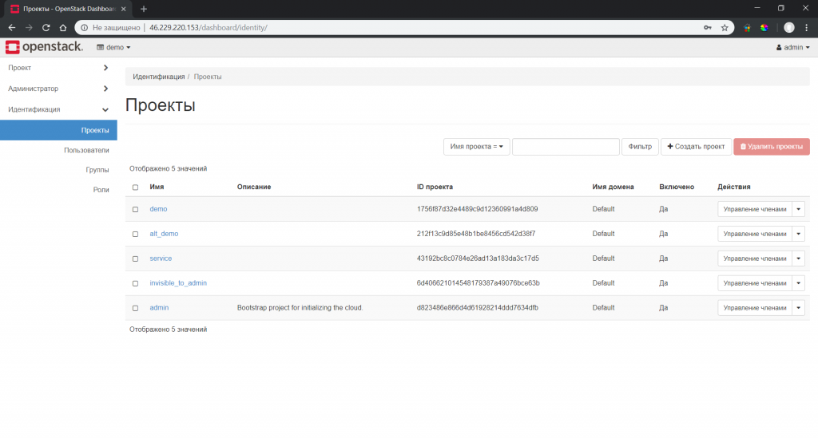Expand the Администратор sidebar section
818x438 pixels.
[x=58, y=89]
